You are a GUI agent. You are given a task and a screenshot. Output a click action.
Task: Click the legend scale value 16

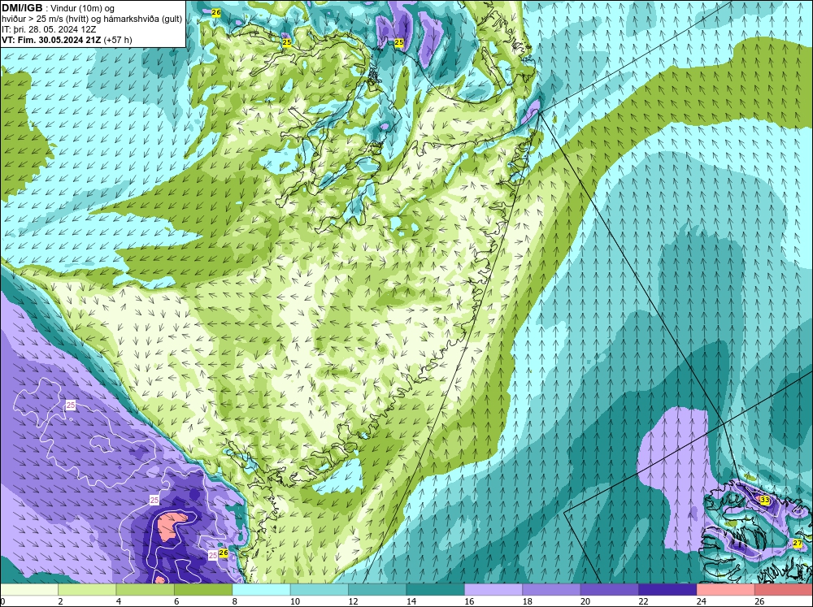pos(469,601)
